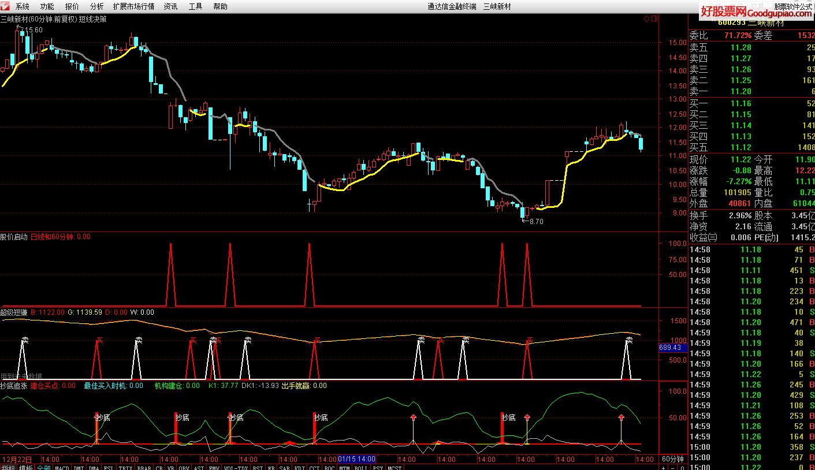The image size is (815, 470).
Task: Select the 模板 tab at bottom
Action: tap(25, 467)
